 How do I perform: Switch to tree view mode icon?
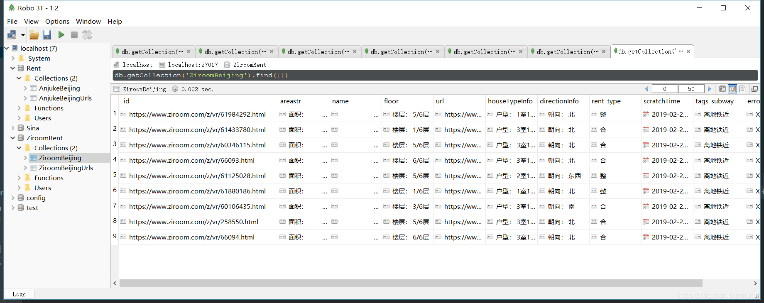tap(722, 89)
